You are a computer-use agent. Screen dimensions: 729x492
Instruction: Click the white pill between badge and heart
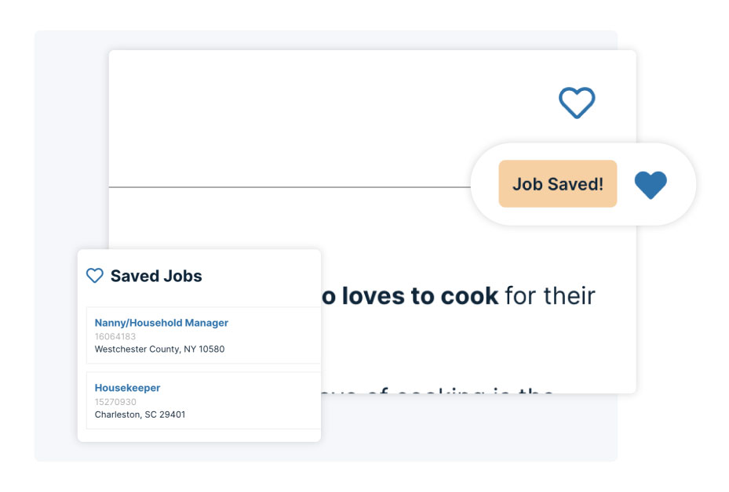point(625,184)
